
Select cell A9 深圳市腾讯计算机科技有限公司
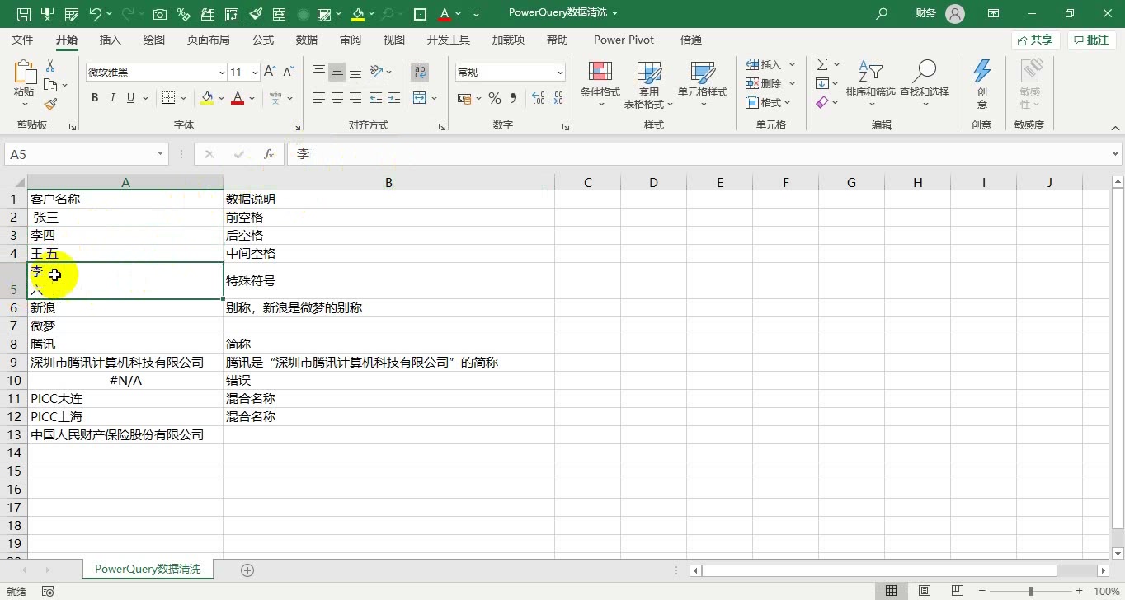(x=125, y=363)
